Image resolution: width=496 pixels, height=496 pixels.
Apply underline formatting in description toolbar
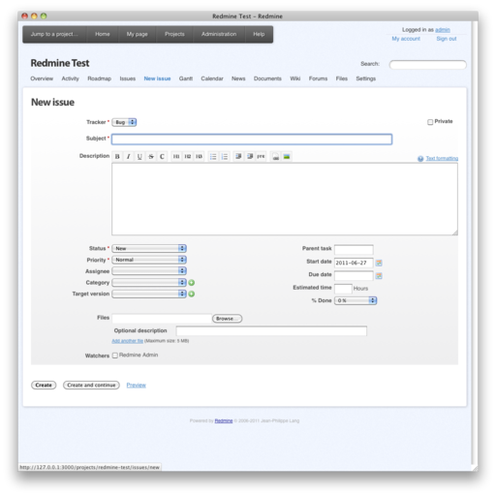tap(139, 157)
